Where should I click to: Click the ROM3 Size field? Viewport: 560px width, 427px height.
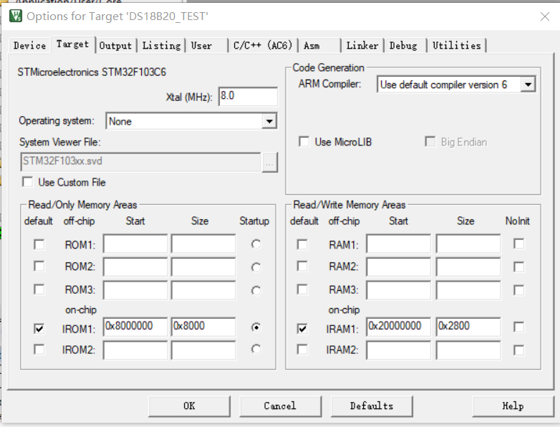click(x=203, y=290)
